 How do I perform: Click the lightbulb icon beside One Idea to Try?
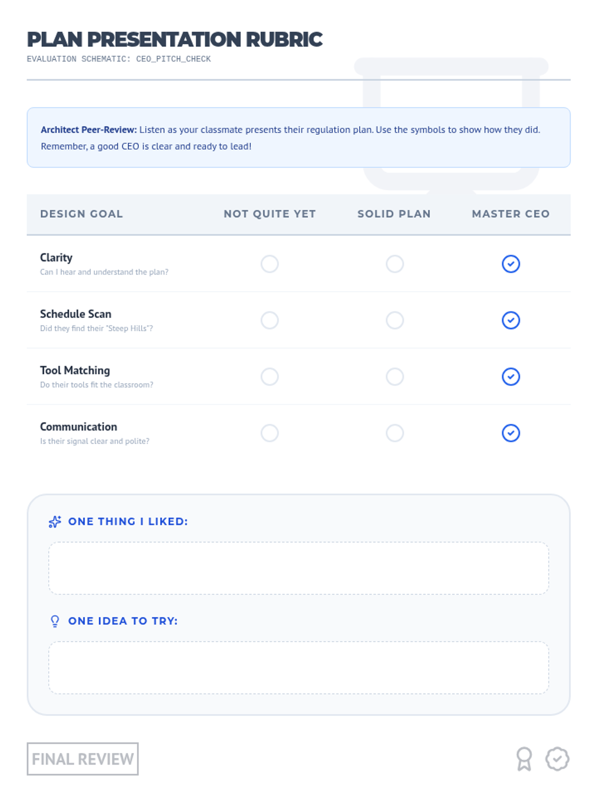(55, 621)
